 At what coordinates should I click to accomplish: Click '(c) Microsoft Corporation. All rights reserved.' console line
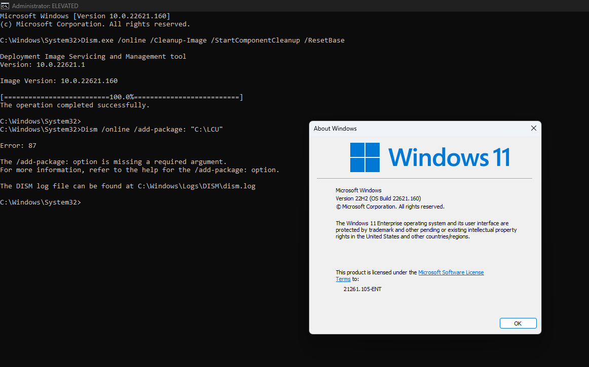pos(95,24)
